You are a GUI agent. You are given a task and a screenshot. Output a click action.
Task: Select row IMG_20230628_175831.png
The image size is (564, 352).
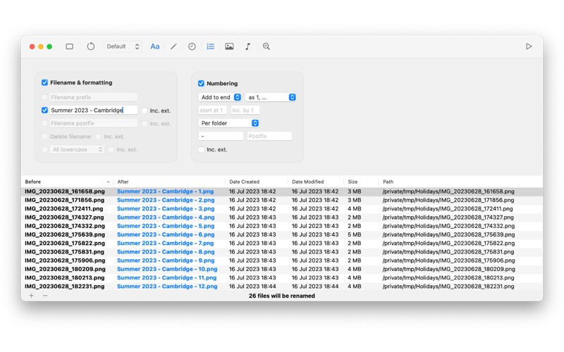pyautogui.click(x=282, y=252)
